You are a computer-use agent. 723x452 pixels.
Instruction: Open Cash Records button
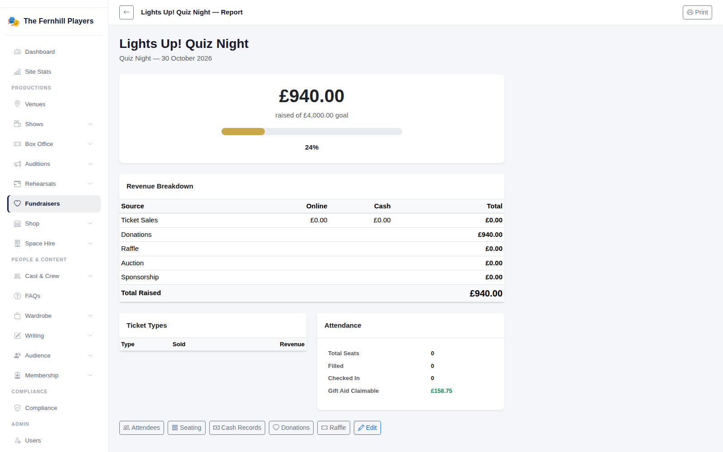(x=237, y=428)
